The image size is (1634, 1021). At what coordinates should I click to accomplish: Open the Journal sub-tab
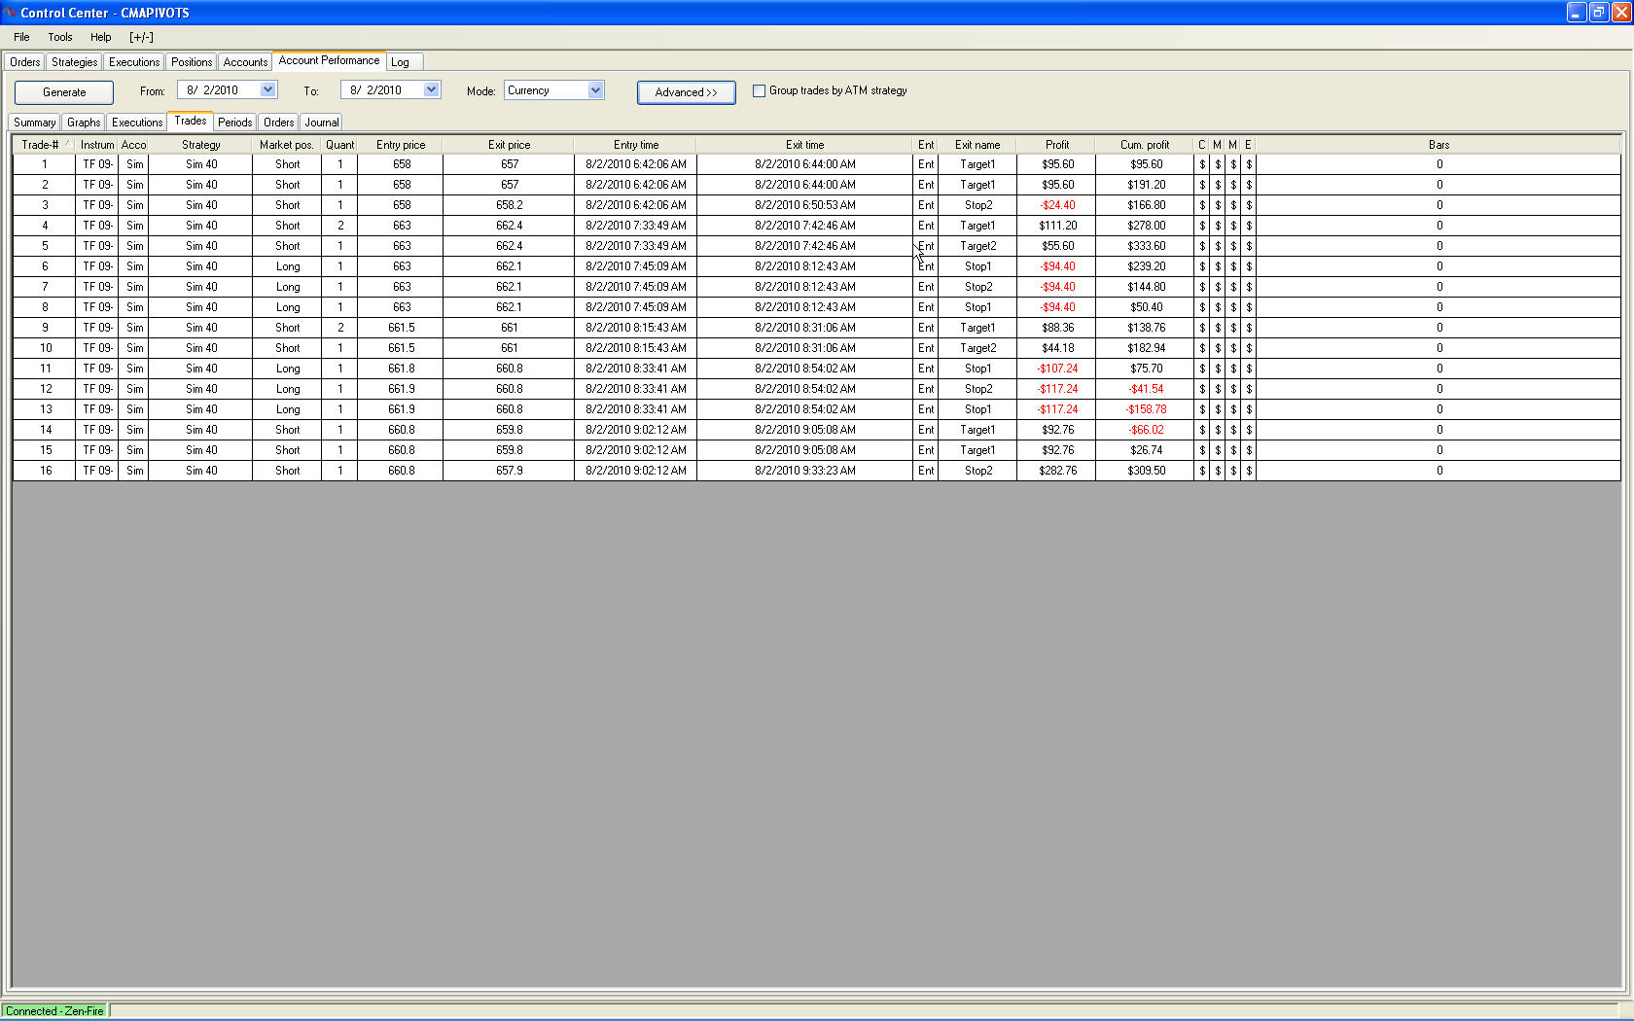point(322,123)
